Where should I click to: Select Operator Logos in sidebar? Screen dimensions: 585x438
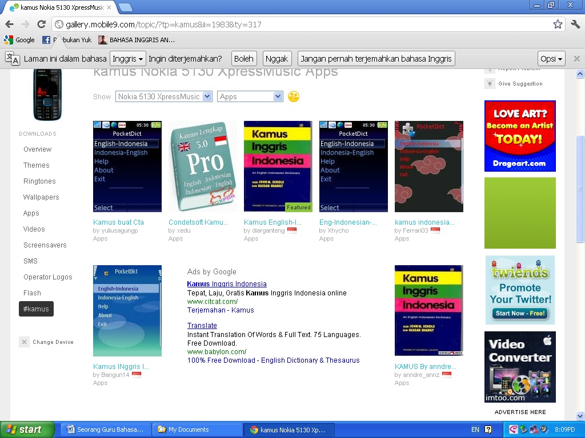pyautogui.click(x=48, y=277)
